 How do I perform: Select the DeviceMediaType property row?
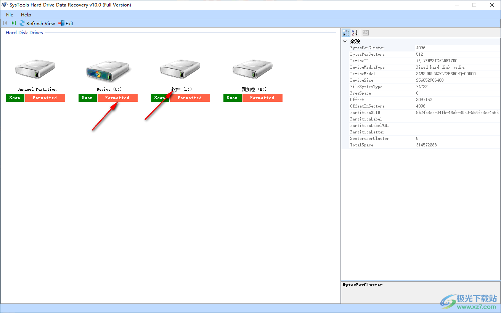421,67
